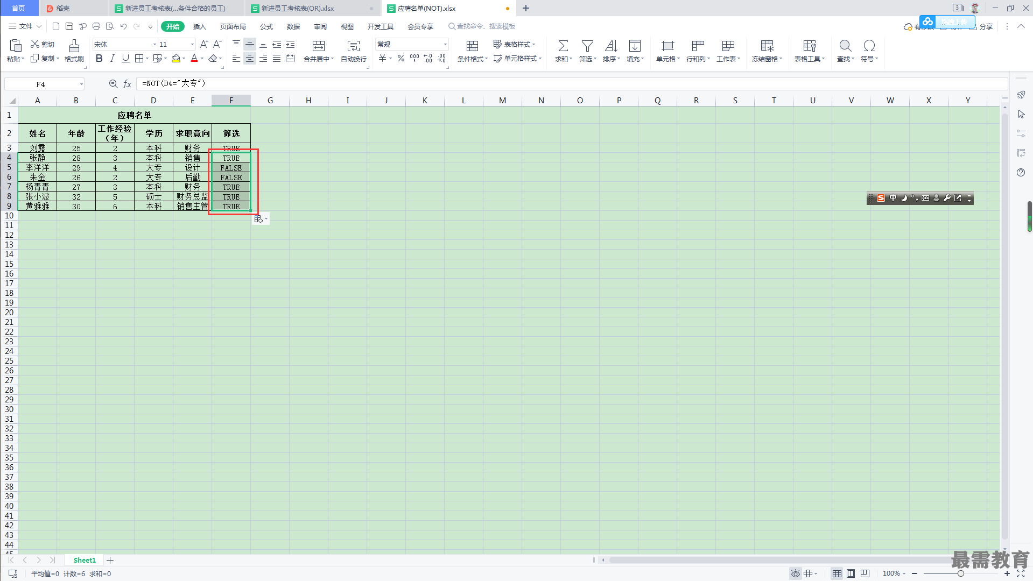Screen dimensions: 1033x581
Task: Expand the borders dropdown arrow
Action: coord(147,59)
